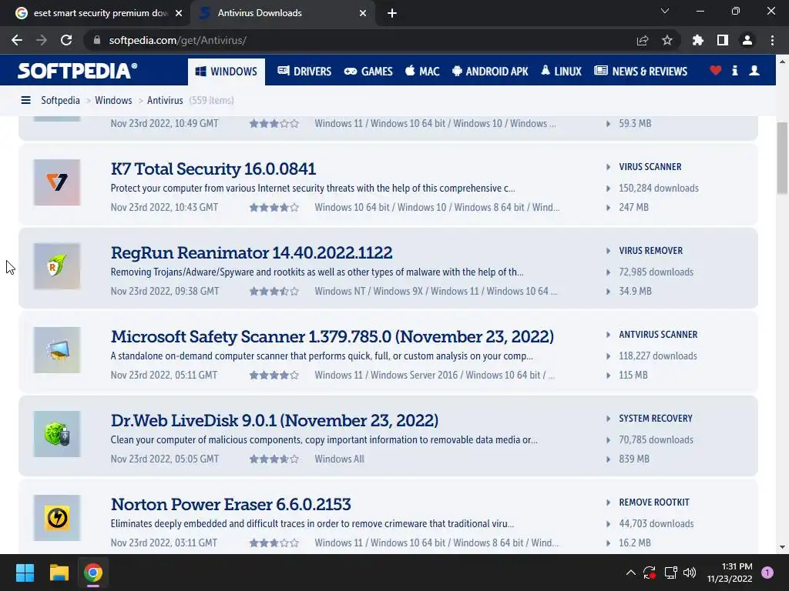Open the notification badge in the taskbar

[x=767, y=573]
